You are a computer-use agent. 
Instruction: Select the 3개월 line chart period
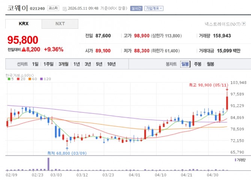(x=63, y=64)
